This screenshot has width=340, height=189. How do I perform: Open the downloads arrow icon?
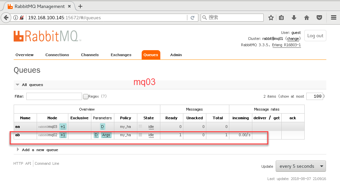[x=294, y=18]
